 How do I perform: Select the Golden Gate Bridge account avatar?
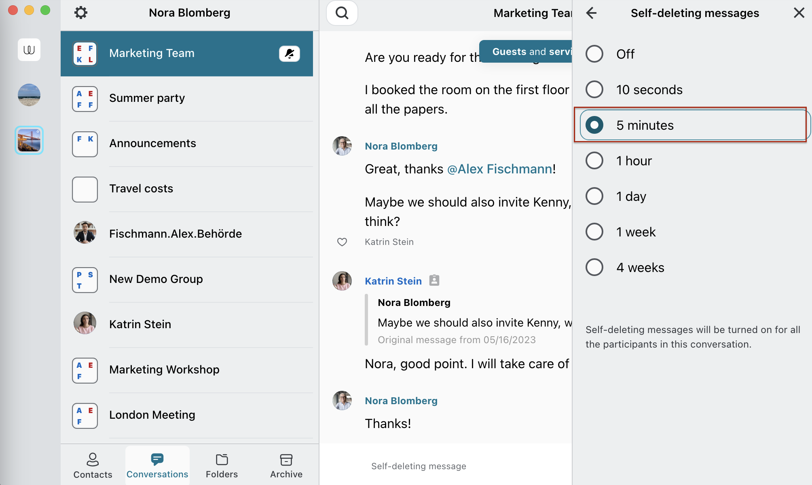coord(29,140)
